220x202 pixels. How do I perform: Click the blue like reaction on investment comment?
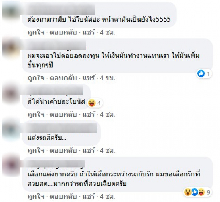coord(201,74)
